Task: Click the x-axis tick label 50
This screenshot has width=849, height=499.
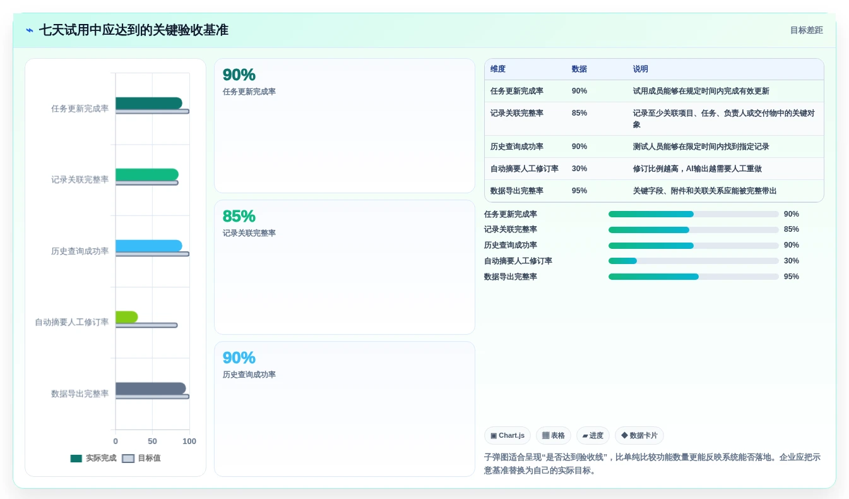Action: point(152,442)
